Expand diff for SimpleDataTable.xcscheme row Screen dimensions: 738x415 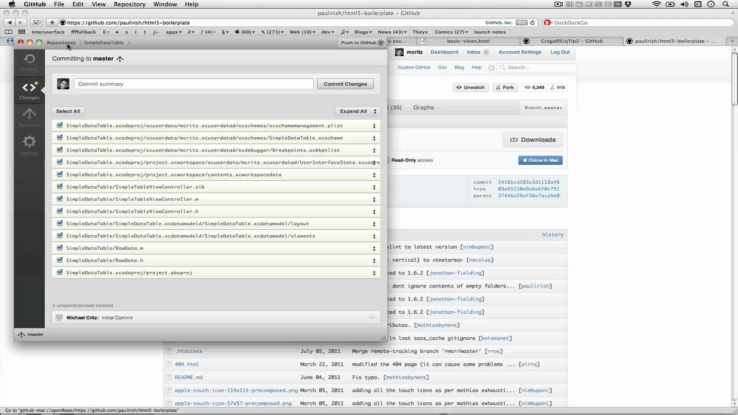pos(374,138)
